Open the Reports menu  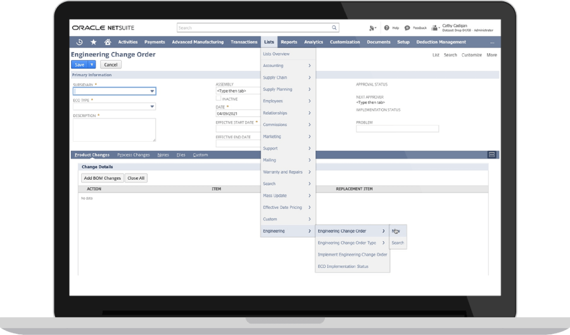(289, 42)
